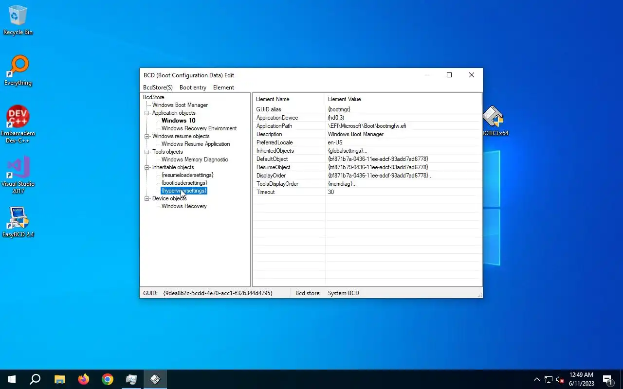Open the taskbar search icon
The height and width of the screenshot is (389, 623).
(35, 379)
